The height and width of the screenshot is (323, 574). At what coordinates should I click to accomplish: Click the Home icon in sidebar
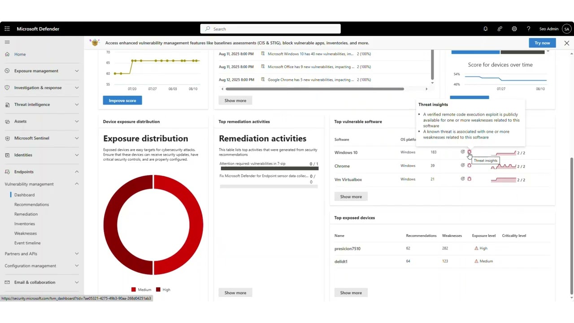[x=7, y=54]
